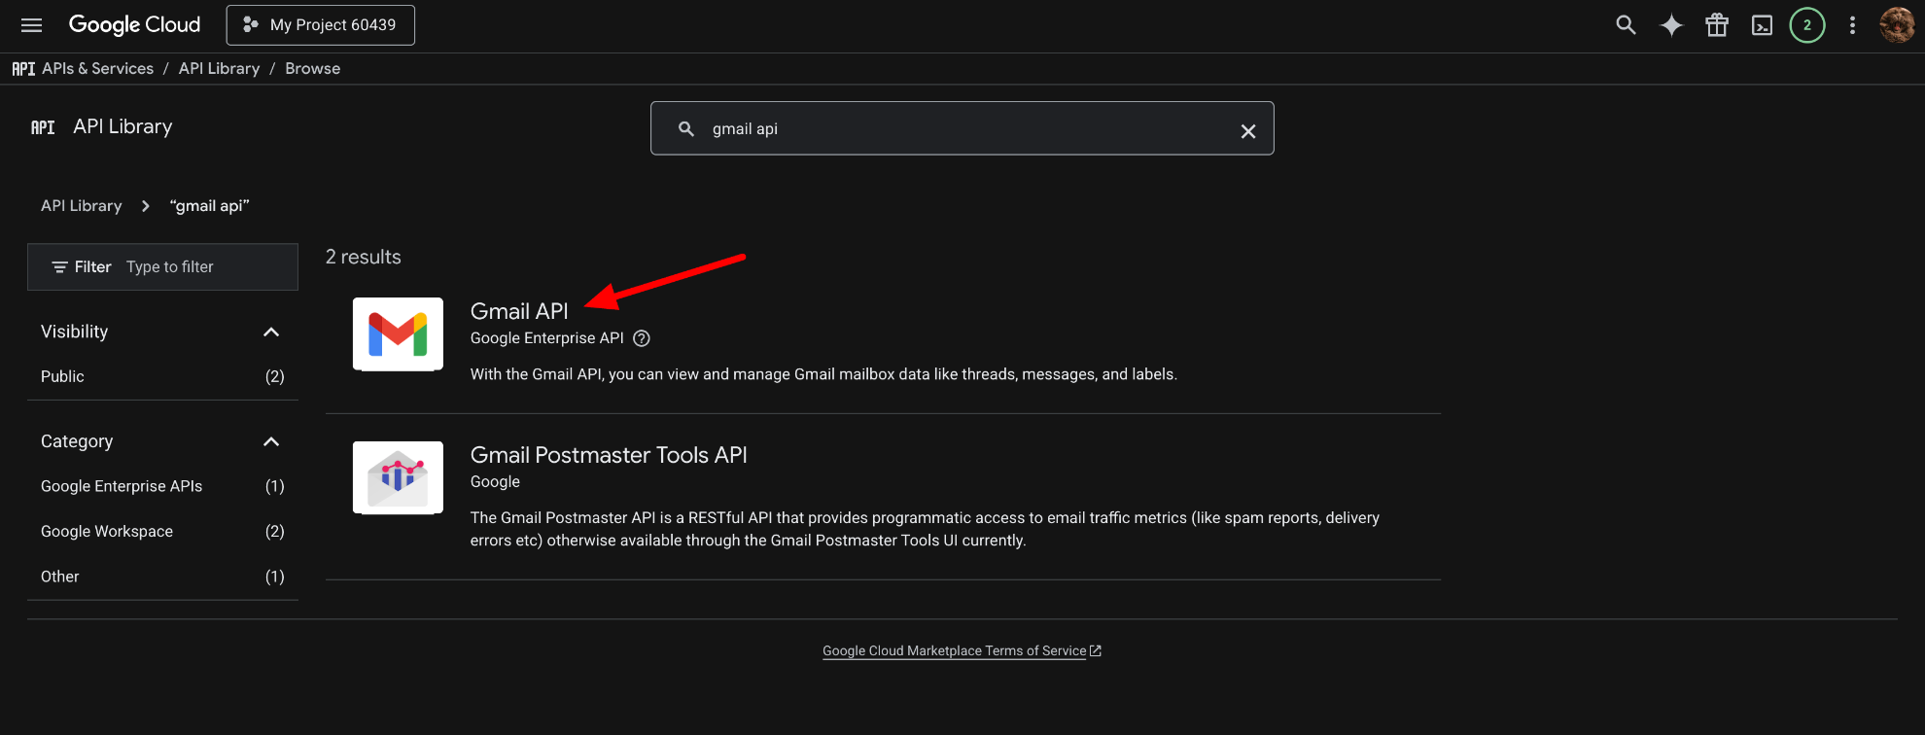
Task: Click the Filter lines icon
Action: [x=59, y=267]
